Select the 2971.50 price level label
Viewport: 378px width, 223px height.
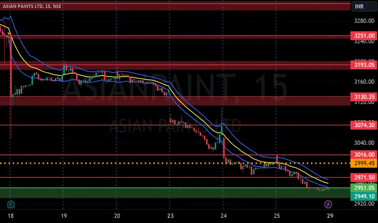coord(364,178)
